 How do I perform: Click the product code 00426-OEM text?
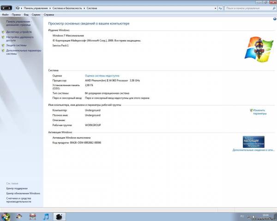pyautogui.click(x=77, y=143)
